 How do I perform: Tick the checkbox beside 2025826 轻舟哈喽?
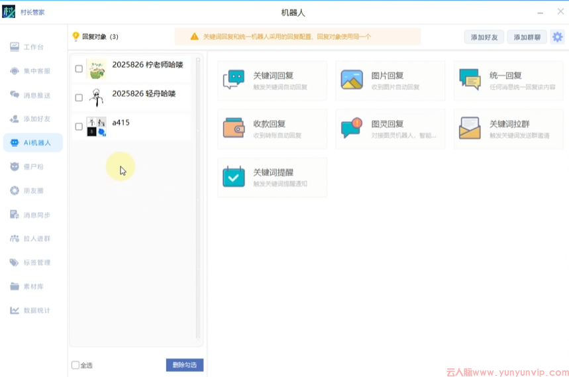(x=79, y=97)
